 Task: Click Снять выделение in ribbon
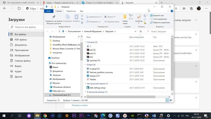coord(159,19)
